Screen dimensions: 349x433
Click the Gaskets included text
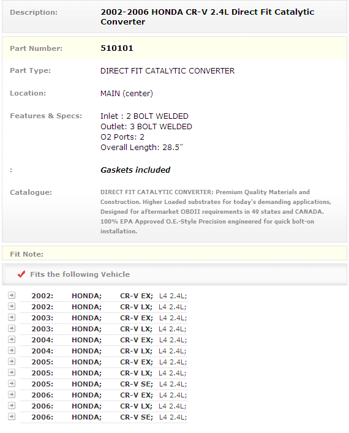coord(135,170)
